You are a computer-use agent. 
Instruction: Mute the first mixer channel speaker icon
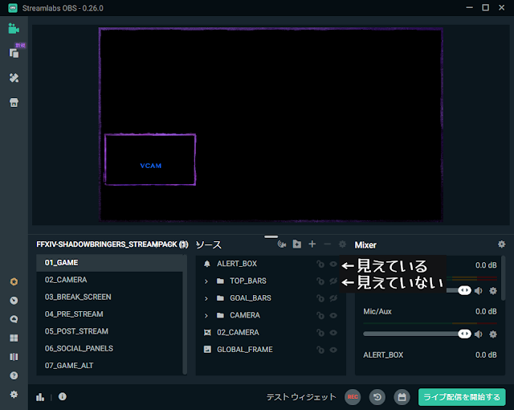479,290
